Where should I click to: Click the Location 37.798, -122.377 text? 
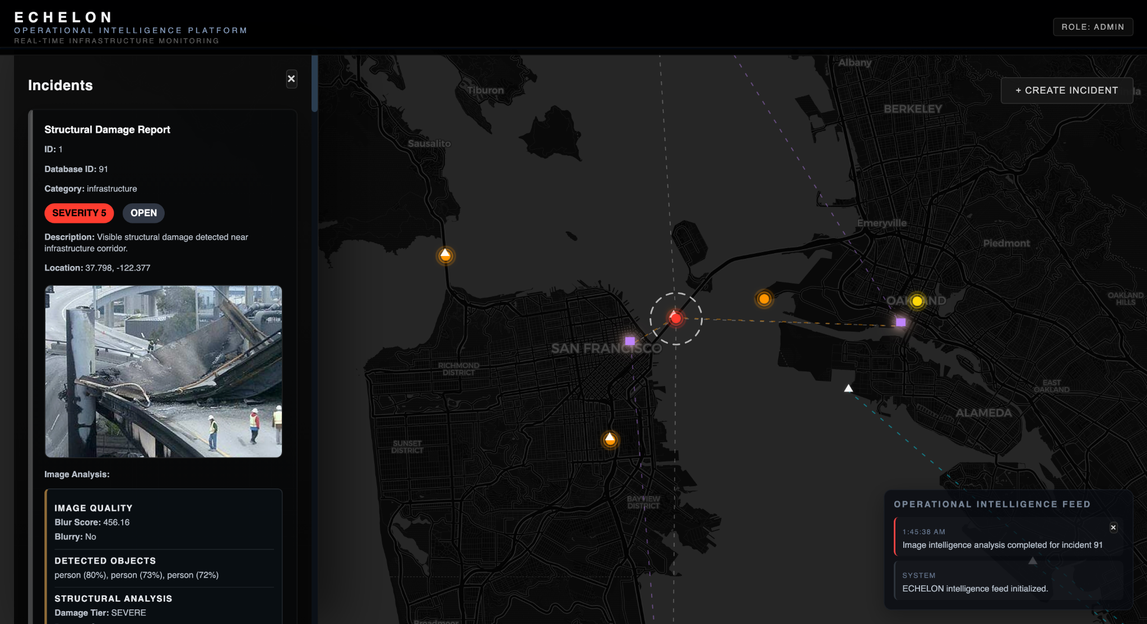point(97,268)
